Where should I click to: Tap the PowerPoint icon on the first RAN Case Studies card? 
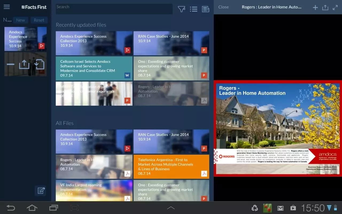tap(204, 50)
